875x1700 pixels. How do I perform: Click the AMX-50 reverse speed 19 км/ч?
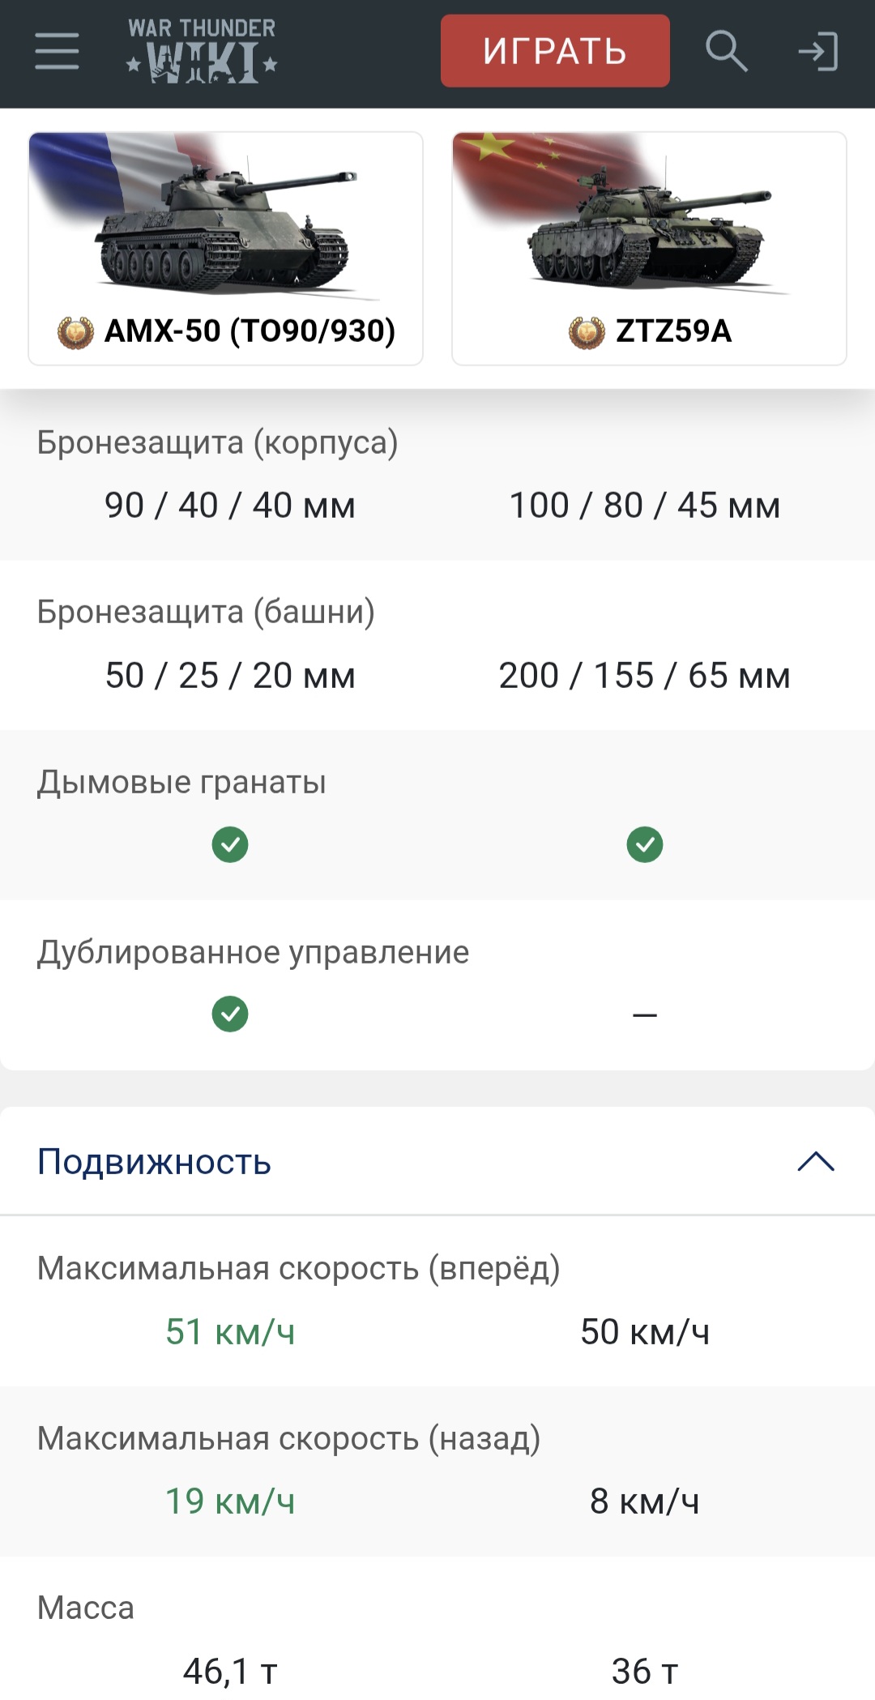[x=230, y=1501]
